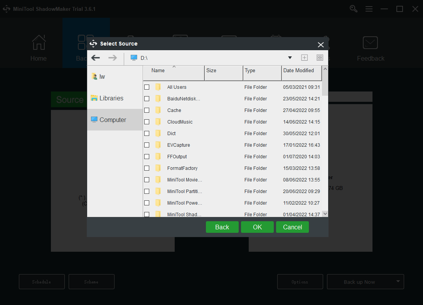The width and height of the screenshot is (423, 305).
Task: Tick the MiniTool Movie folder checkbox
Action: 147,180
